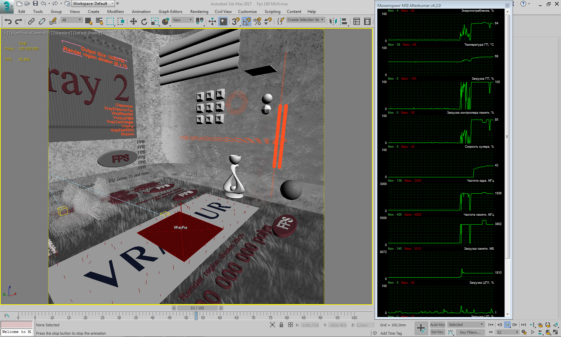This screenshot has width=561, height=337.
Task: Choose the Select Object tool
Action: (x=88, y=22)
